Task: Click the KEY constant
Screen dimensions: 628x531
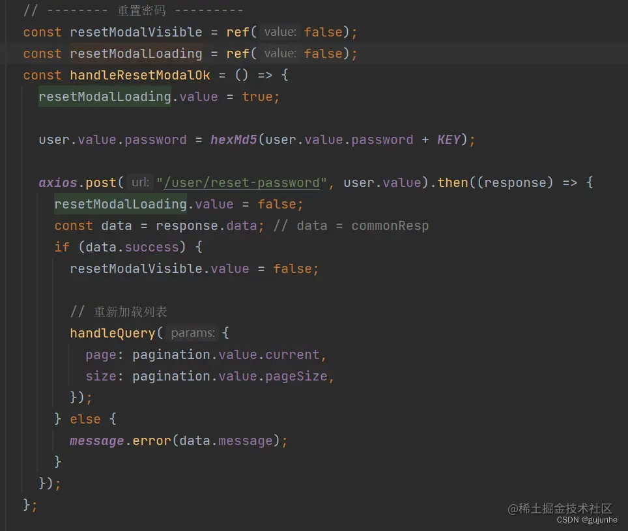Action: click(x=449, y=140)
